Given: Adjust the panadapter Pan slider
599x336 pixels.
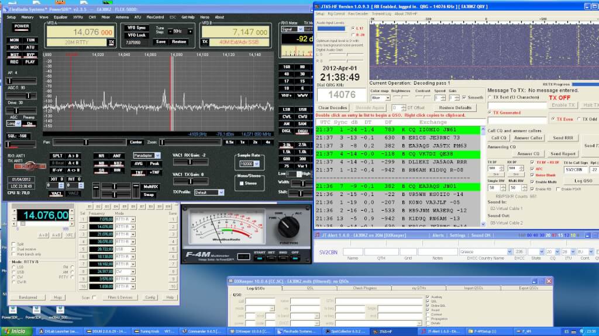Looking at the screenshot, I should 89,142.
